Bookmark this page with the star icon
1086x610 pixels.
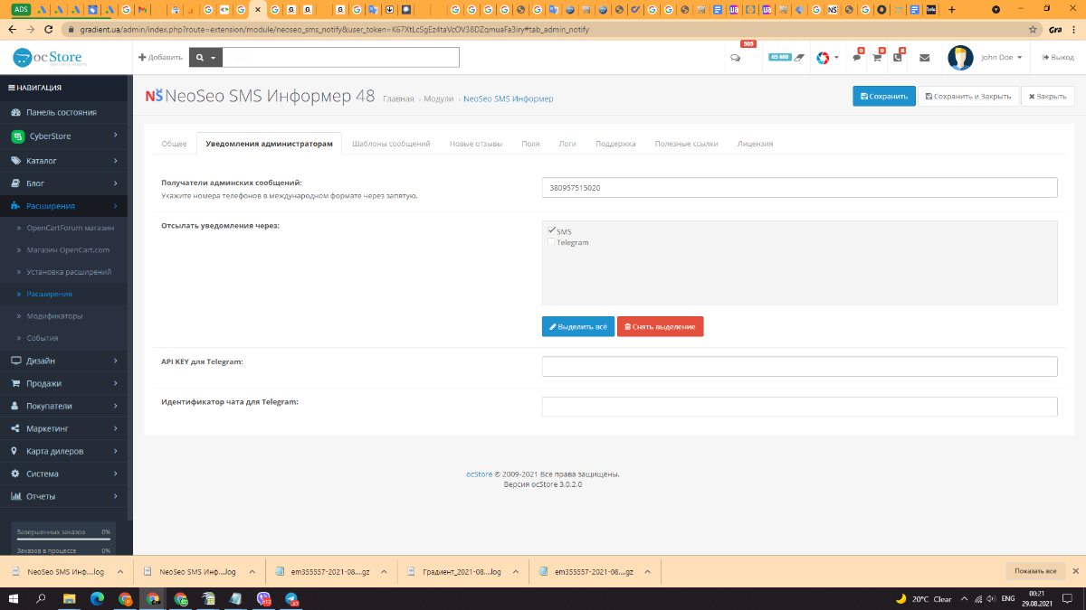[x=1034, y=29]
